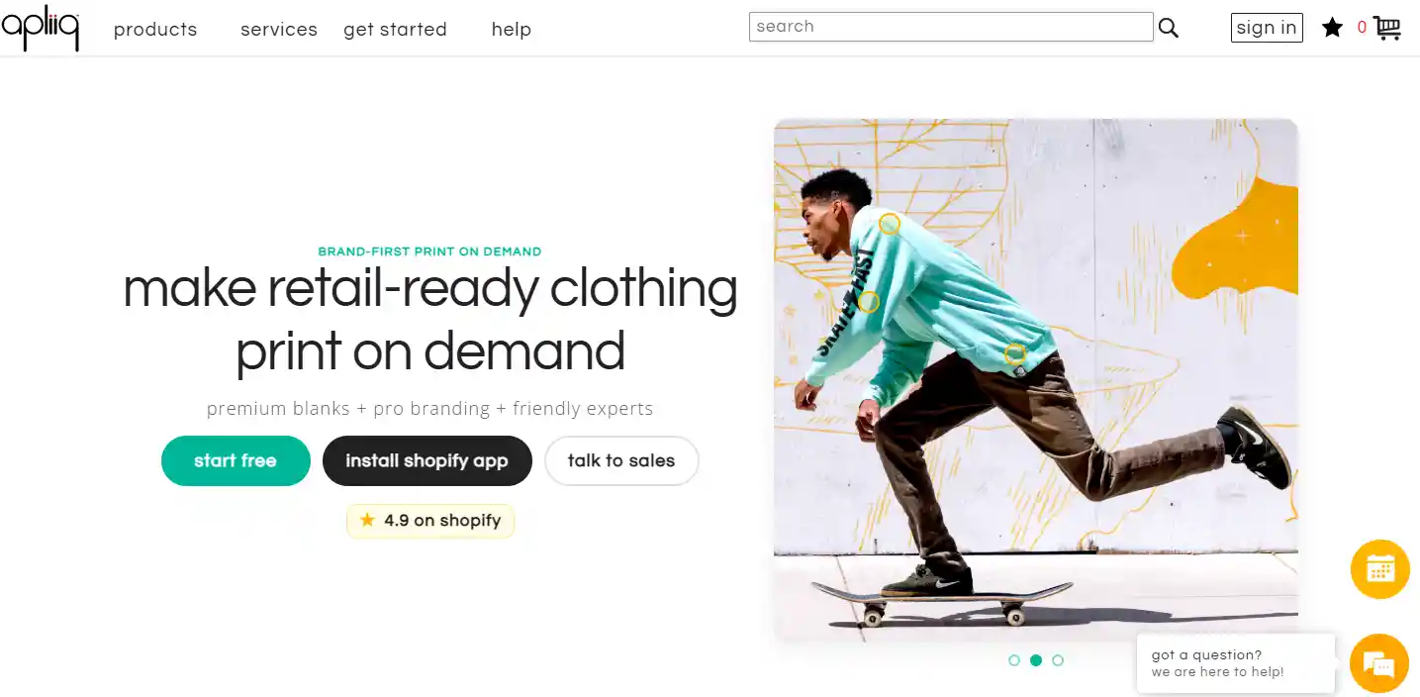Click the hotspot circle on sleeve print
The width and height of the screenshot is (1420, 697).
click(868, 302)
